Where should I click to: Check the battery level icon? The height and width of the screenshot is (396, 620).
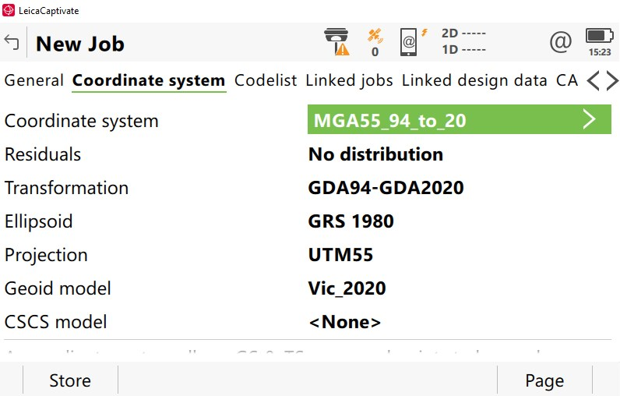pos(599,41)
